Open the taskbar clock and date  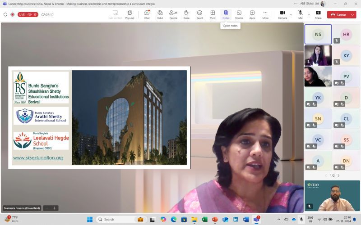pos(344,219)
